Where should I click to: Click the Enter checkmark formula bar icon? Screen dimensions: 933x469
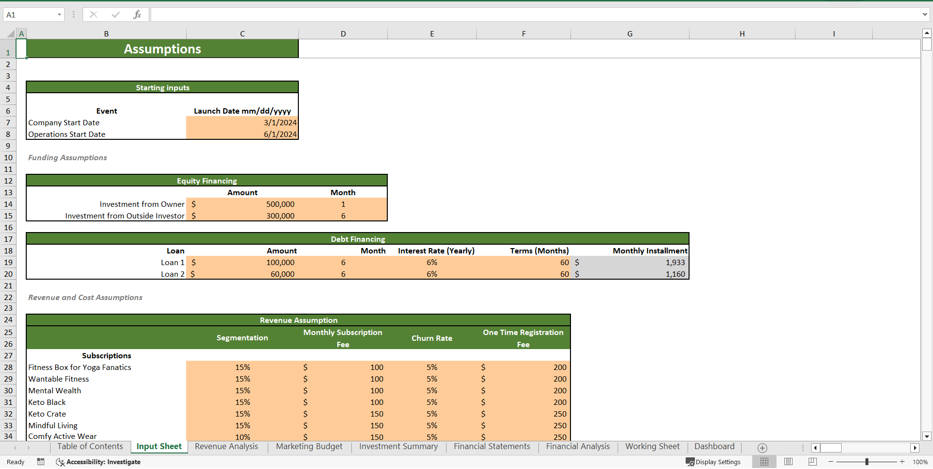116,15
